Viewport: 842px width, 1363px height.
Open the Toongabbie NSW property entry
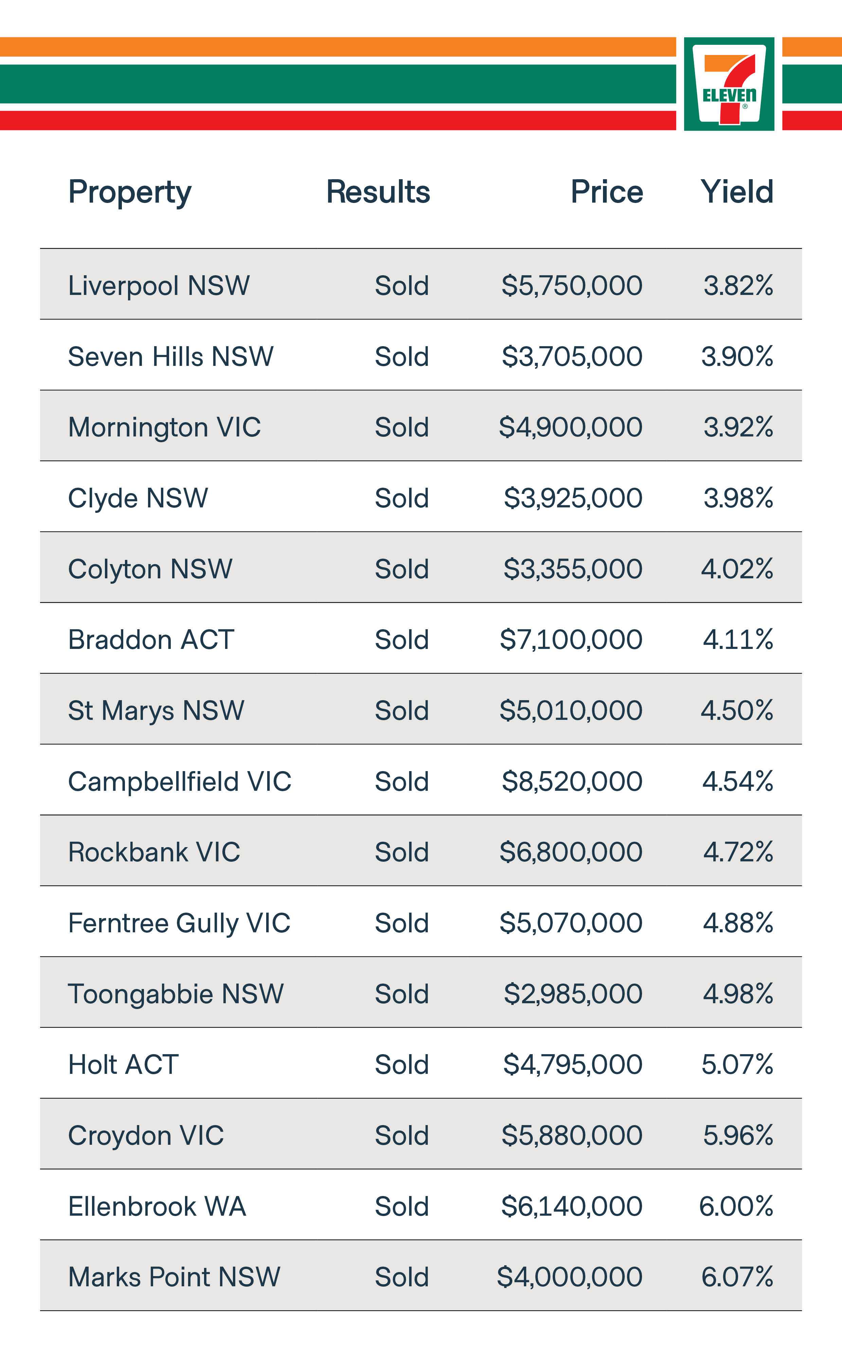tap(176, 993)
